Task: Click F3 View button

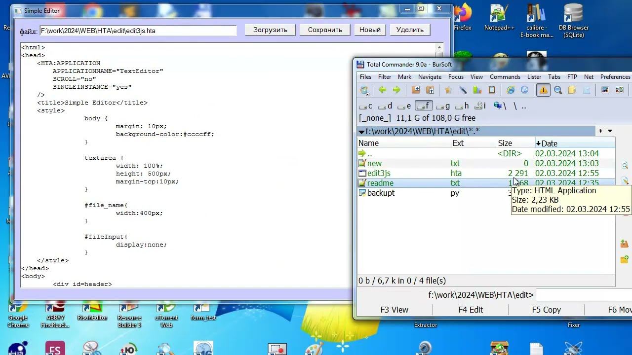Action: 394,310
